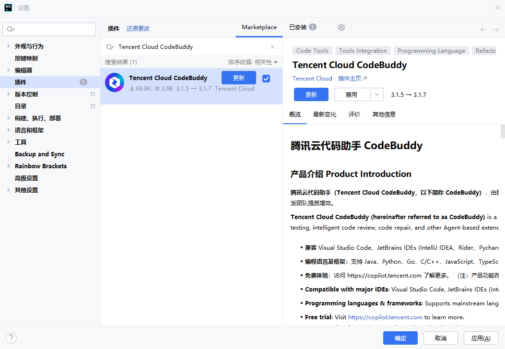Click the 禁用 button

(352, 94)
